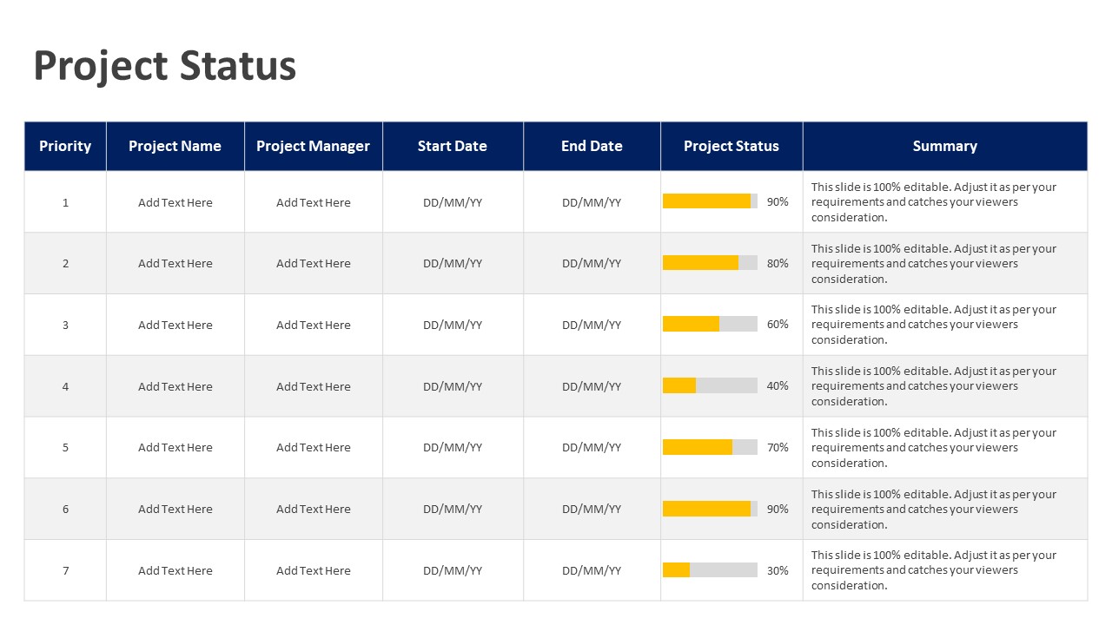Click the priority number 4 cell
The image size is (1112, 625).
point(65,386)
